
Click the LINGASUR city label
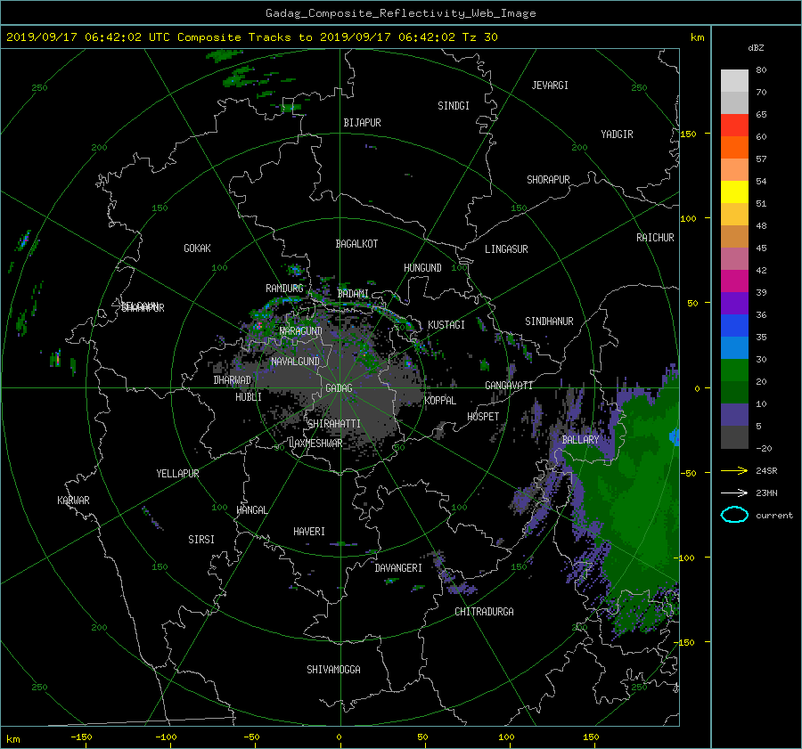(506, 249)
